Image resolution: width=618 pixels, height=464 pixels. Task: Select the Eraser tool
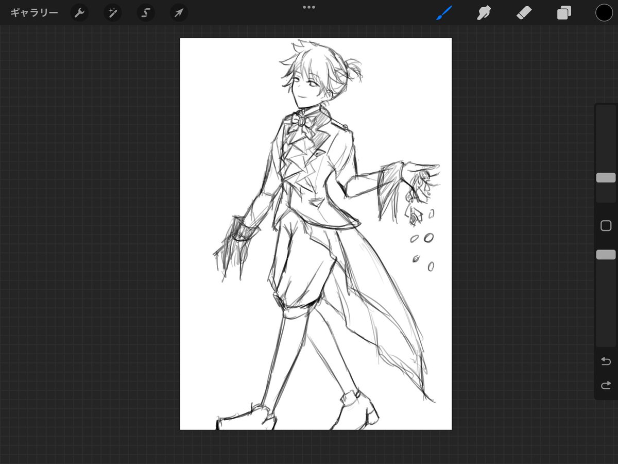524,13
